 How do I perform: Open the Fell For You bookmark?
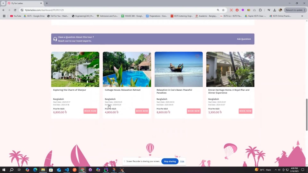click(58, 16)
